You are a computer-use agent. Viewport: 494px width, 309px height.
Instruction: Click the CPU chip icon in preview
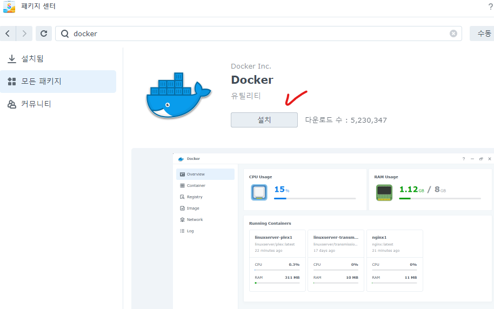(x=259, y=192)
